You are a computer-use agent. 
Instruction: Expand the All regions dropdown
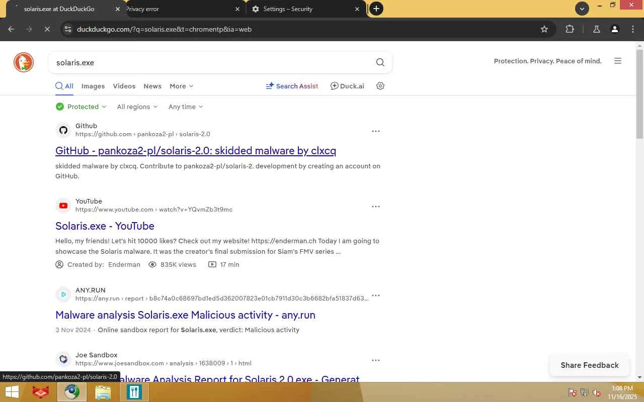point(137,107)
